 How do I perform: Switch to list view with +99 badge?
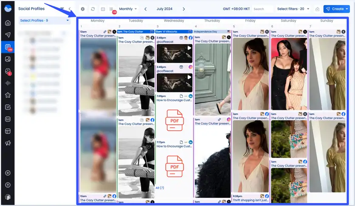pos(112,9)
